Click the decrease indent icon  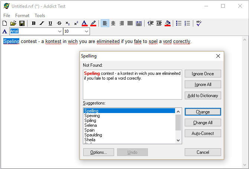coord(151,23)
